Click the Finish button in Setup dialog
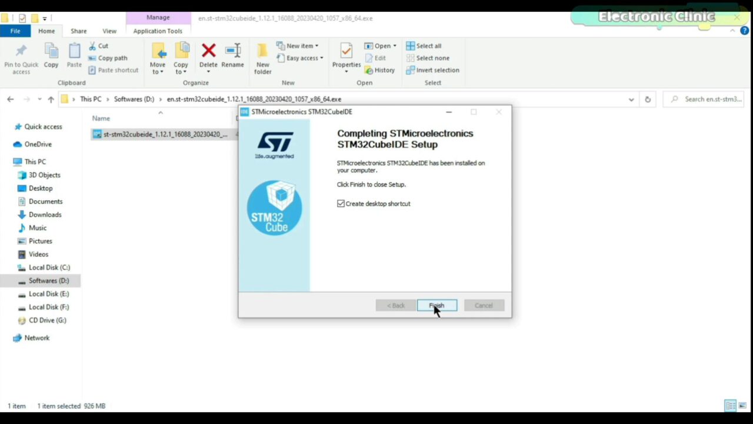The image size is (753, 424). click(437, 306)
